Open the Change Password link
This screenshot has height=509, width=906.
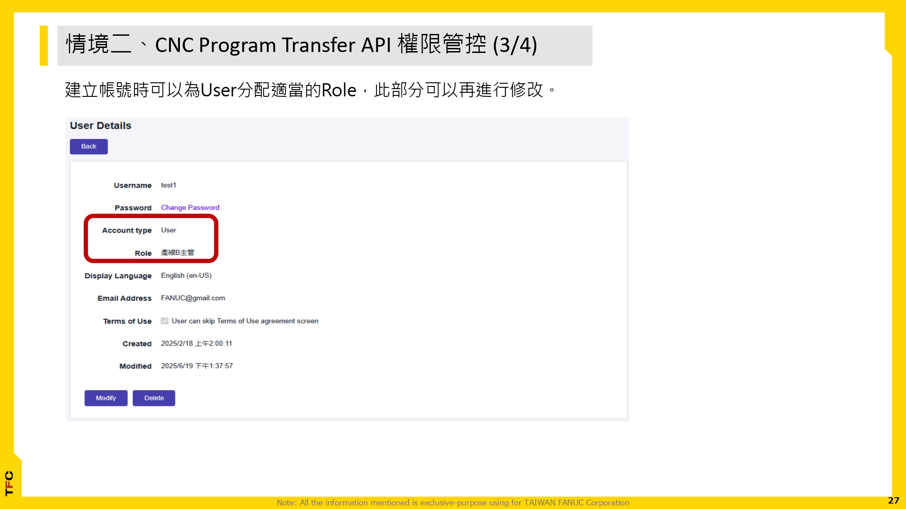190,207
